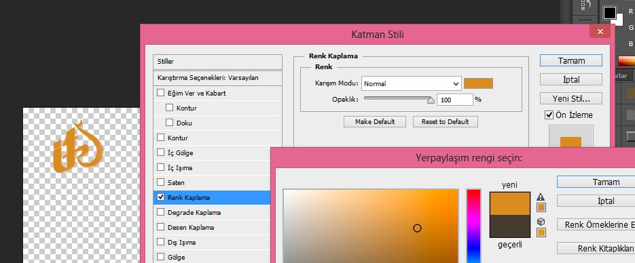
Task: Click the out-of-gamut warning triangle icon
Action: 541,197
